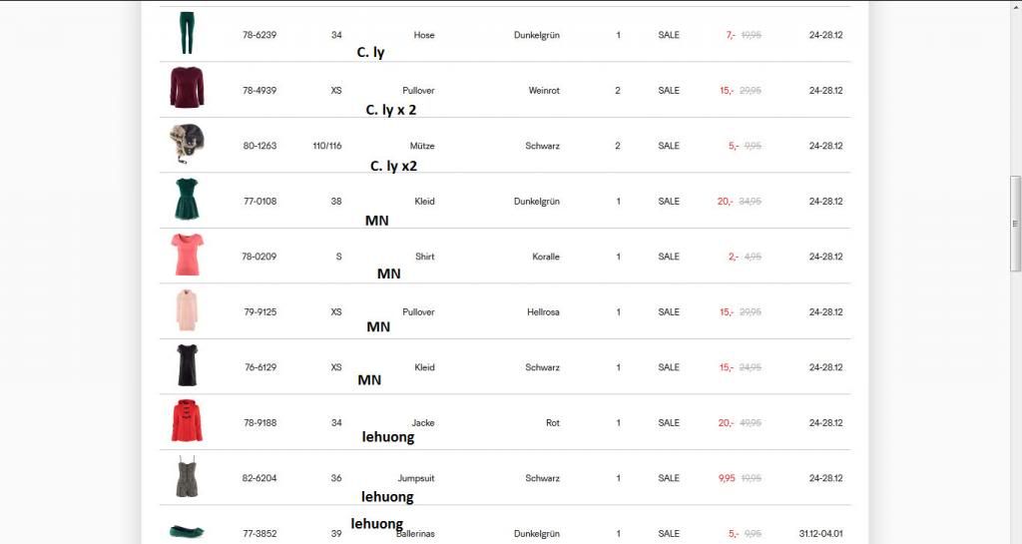
Task: Click the dark green trousers thumbnail
Action: 187,33
